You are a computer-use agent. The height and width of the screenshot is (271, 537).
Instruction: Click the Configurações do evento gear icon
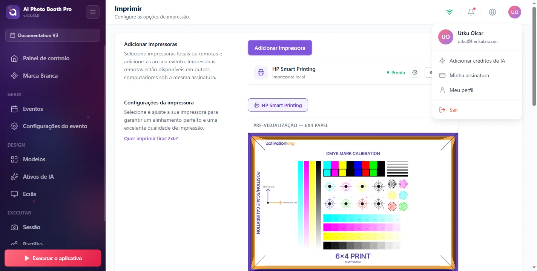tap(14, 126)
